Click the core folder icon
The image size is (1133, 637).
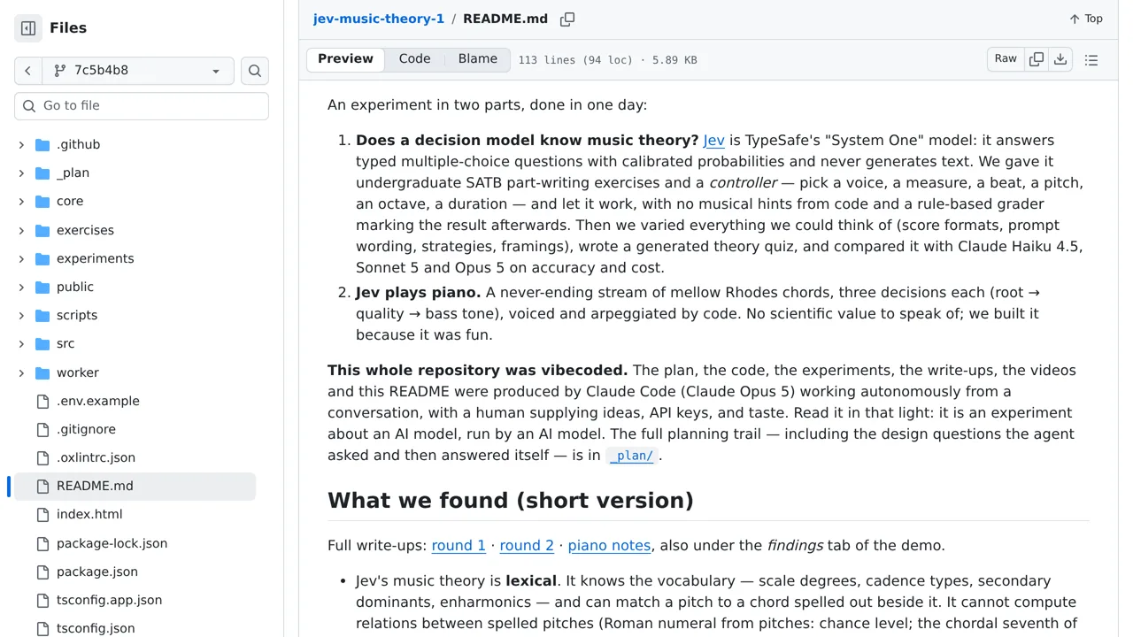[x=42, y=202]
